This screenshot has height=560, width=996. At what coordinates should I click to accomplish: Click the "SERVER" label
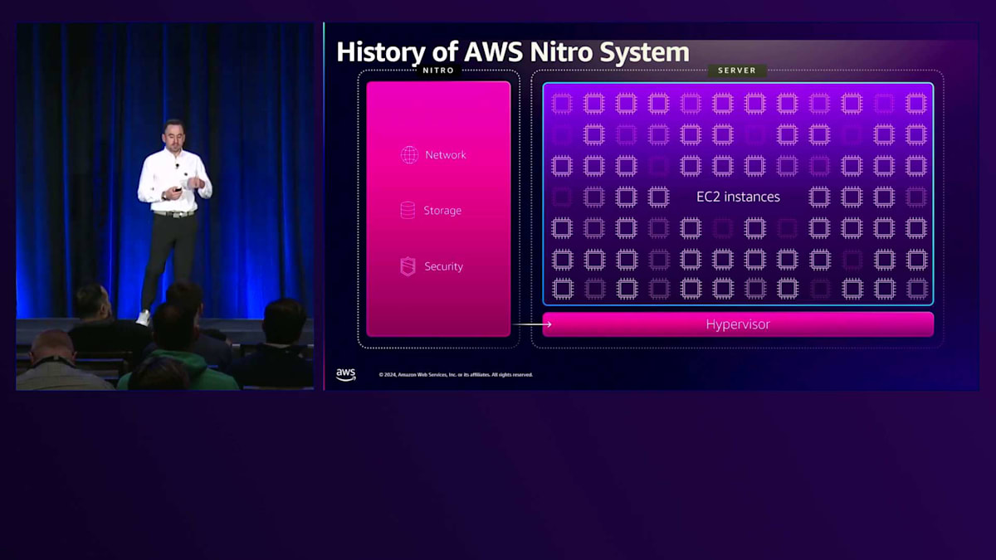[737, 71]
